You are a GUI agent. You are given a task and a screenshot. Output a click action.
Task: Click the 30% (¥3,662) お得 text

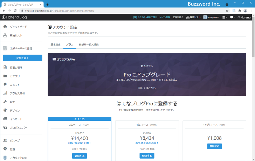pyautogui.click(x=147, y=143)
